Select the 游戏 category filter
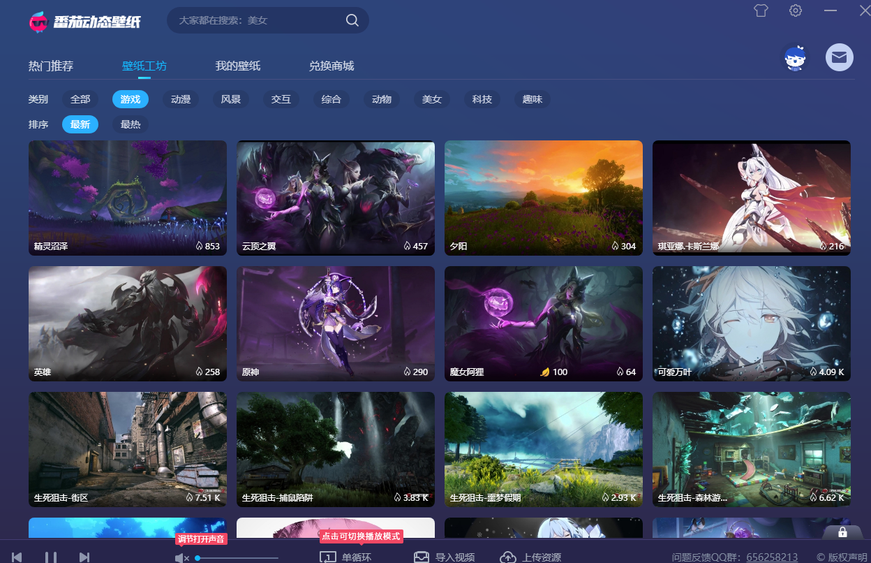Screen dimensions: 871x563 (x=131, y=99)
